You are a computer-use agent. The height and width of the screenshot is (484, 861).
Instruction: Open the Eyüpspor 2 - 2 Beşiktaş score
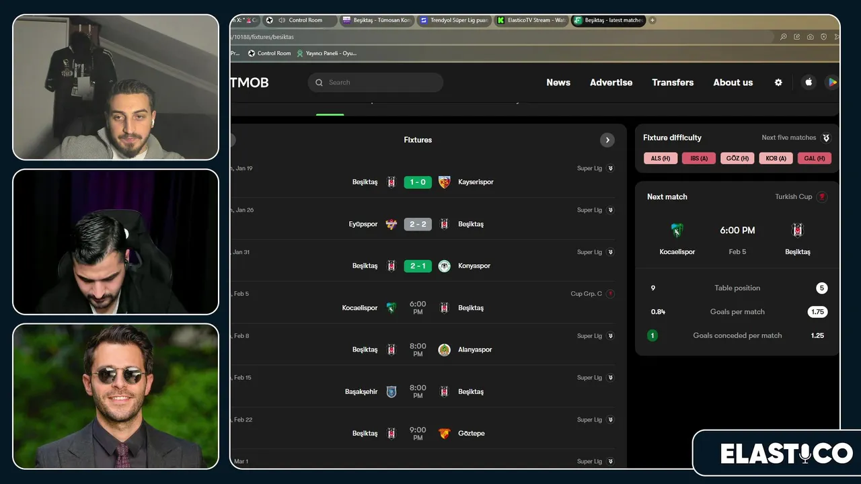[x=418, y=224]
